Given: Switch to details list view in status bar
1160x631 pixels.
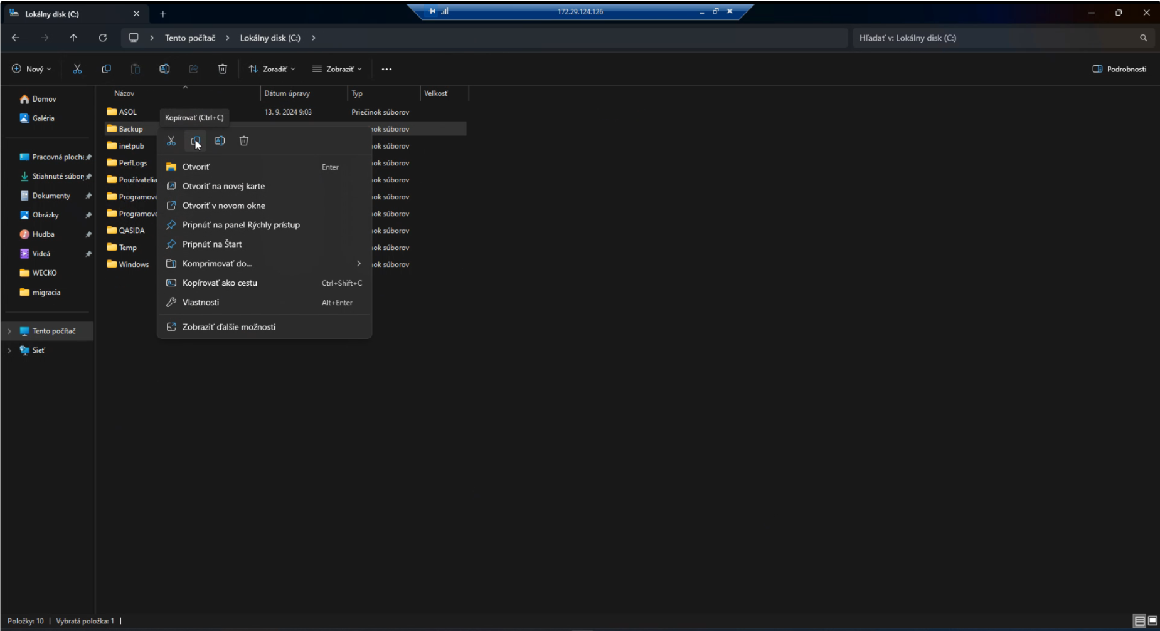Looking at the screenshot, I should [1140, 621].
